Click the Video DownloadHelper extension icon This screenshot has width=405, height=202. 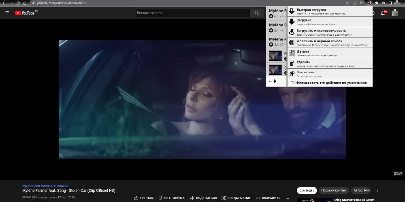(x=369, y=3)
